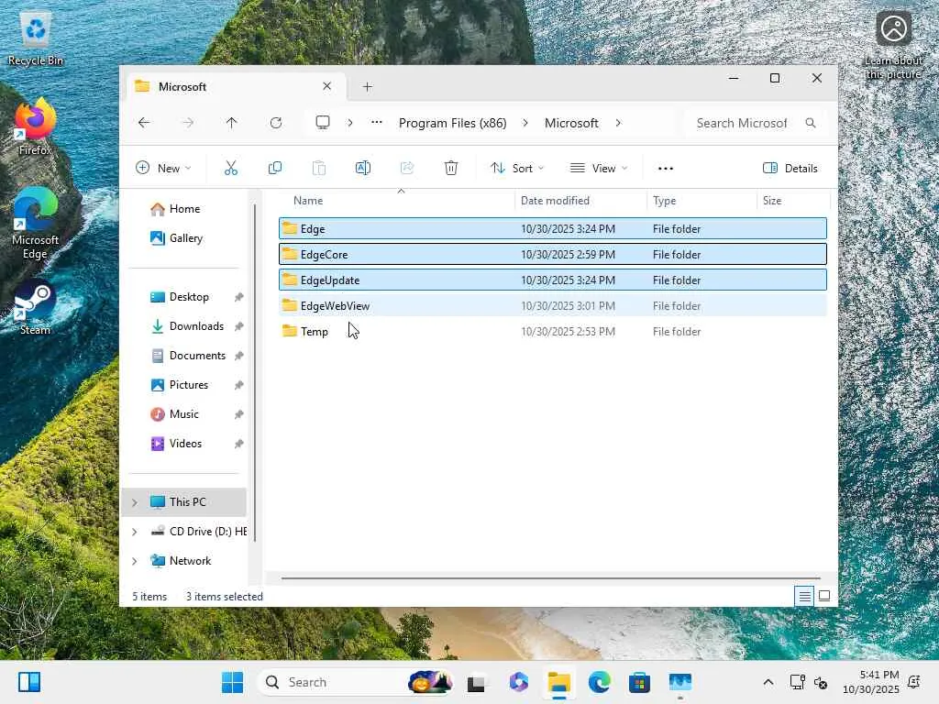Click Microsoft breadcrumb segment
Viewport: 939px width, 704px height.
(x=571, y=123)
